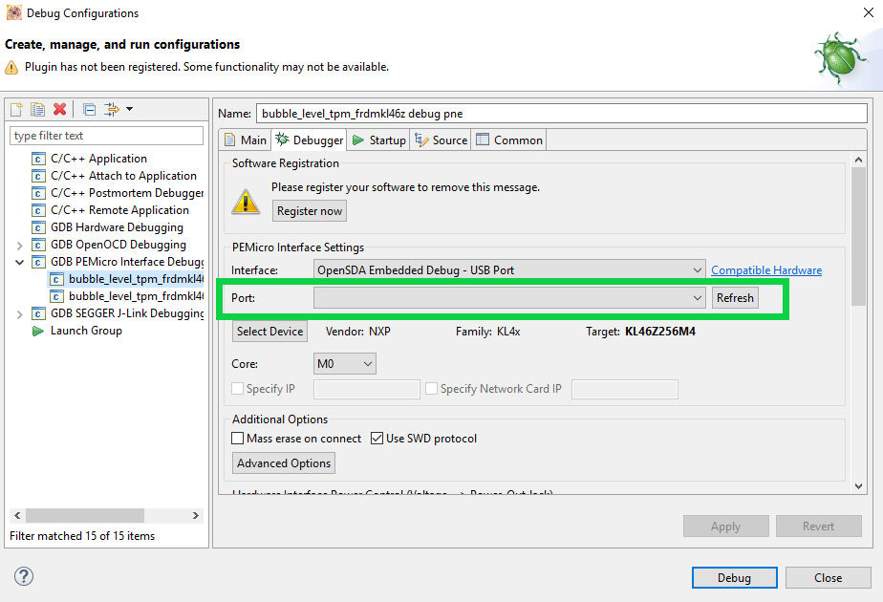Select Launch Group item
Screen dimensions: 883x602
(x=86, y=331)
